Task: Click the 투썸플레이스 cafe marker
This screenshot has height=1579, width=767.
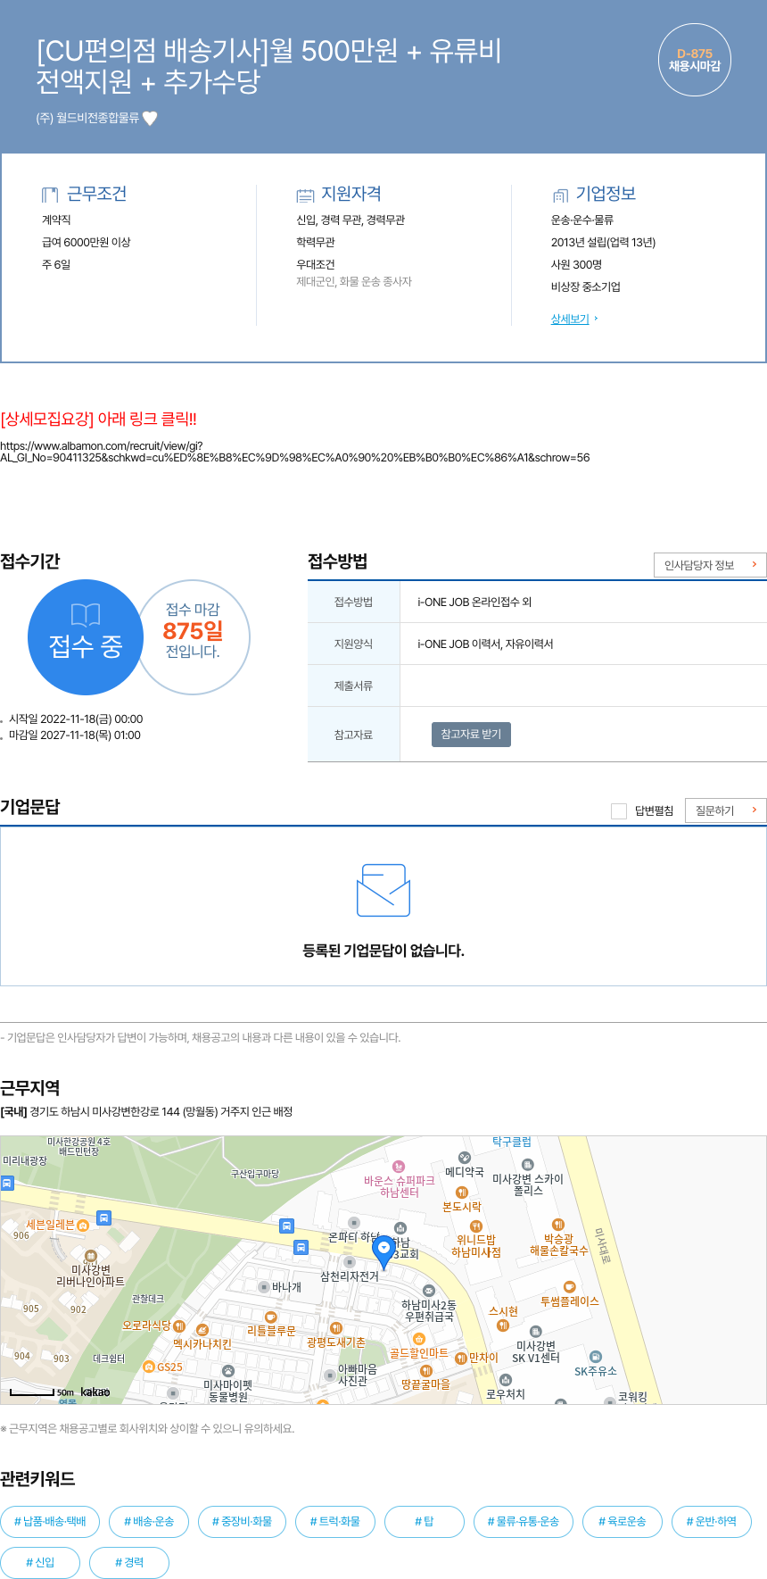Action: pos(569,1287)
